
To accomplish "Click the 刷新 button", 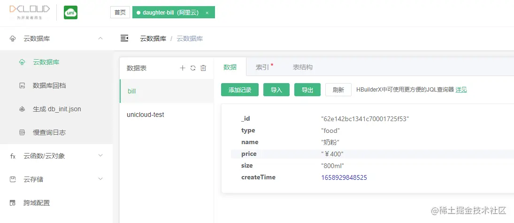I will point(338,90).
